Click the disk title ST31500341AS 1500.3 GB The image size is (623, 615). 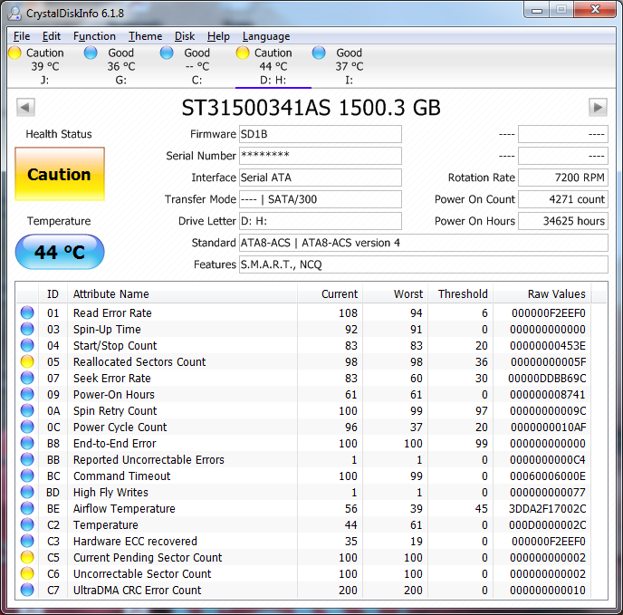[311, 108]
